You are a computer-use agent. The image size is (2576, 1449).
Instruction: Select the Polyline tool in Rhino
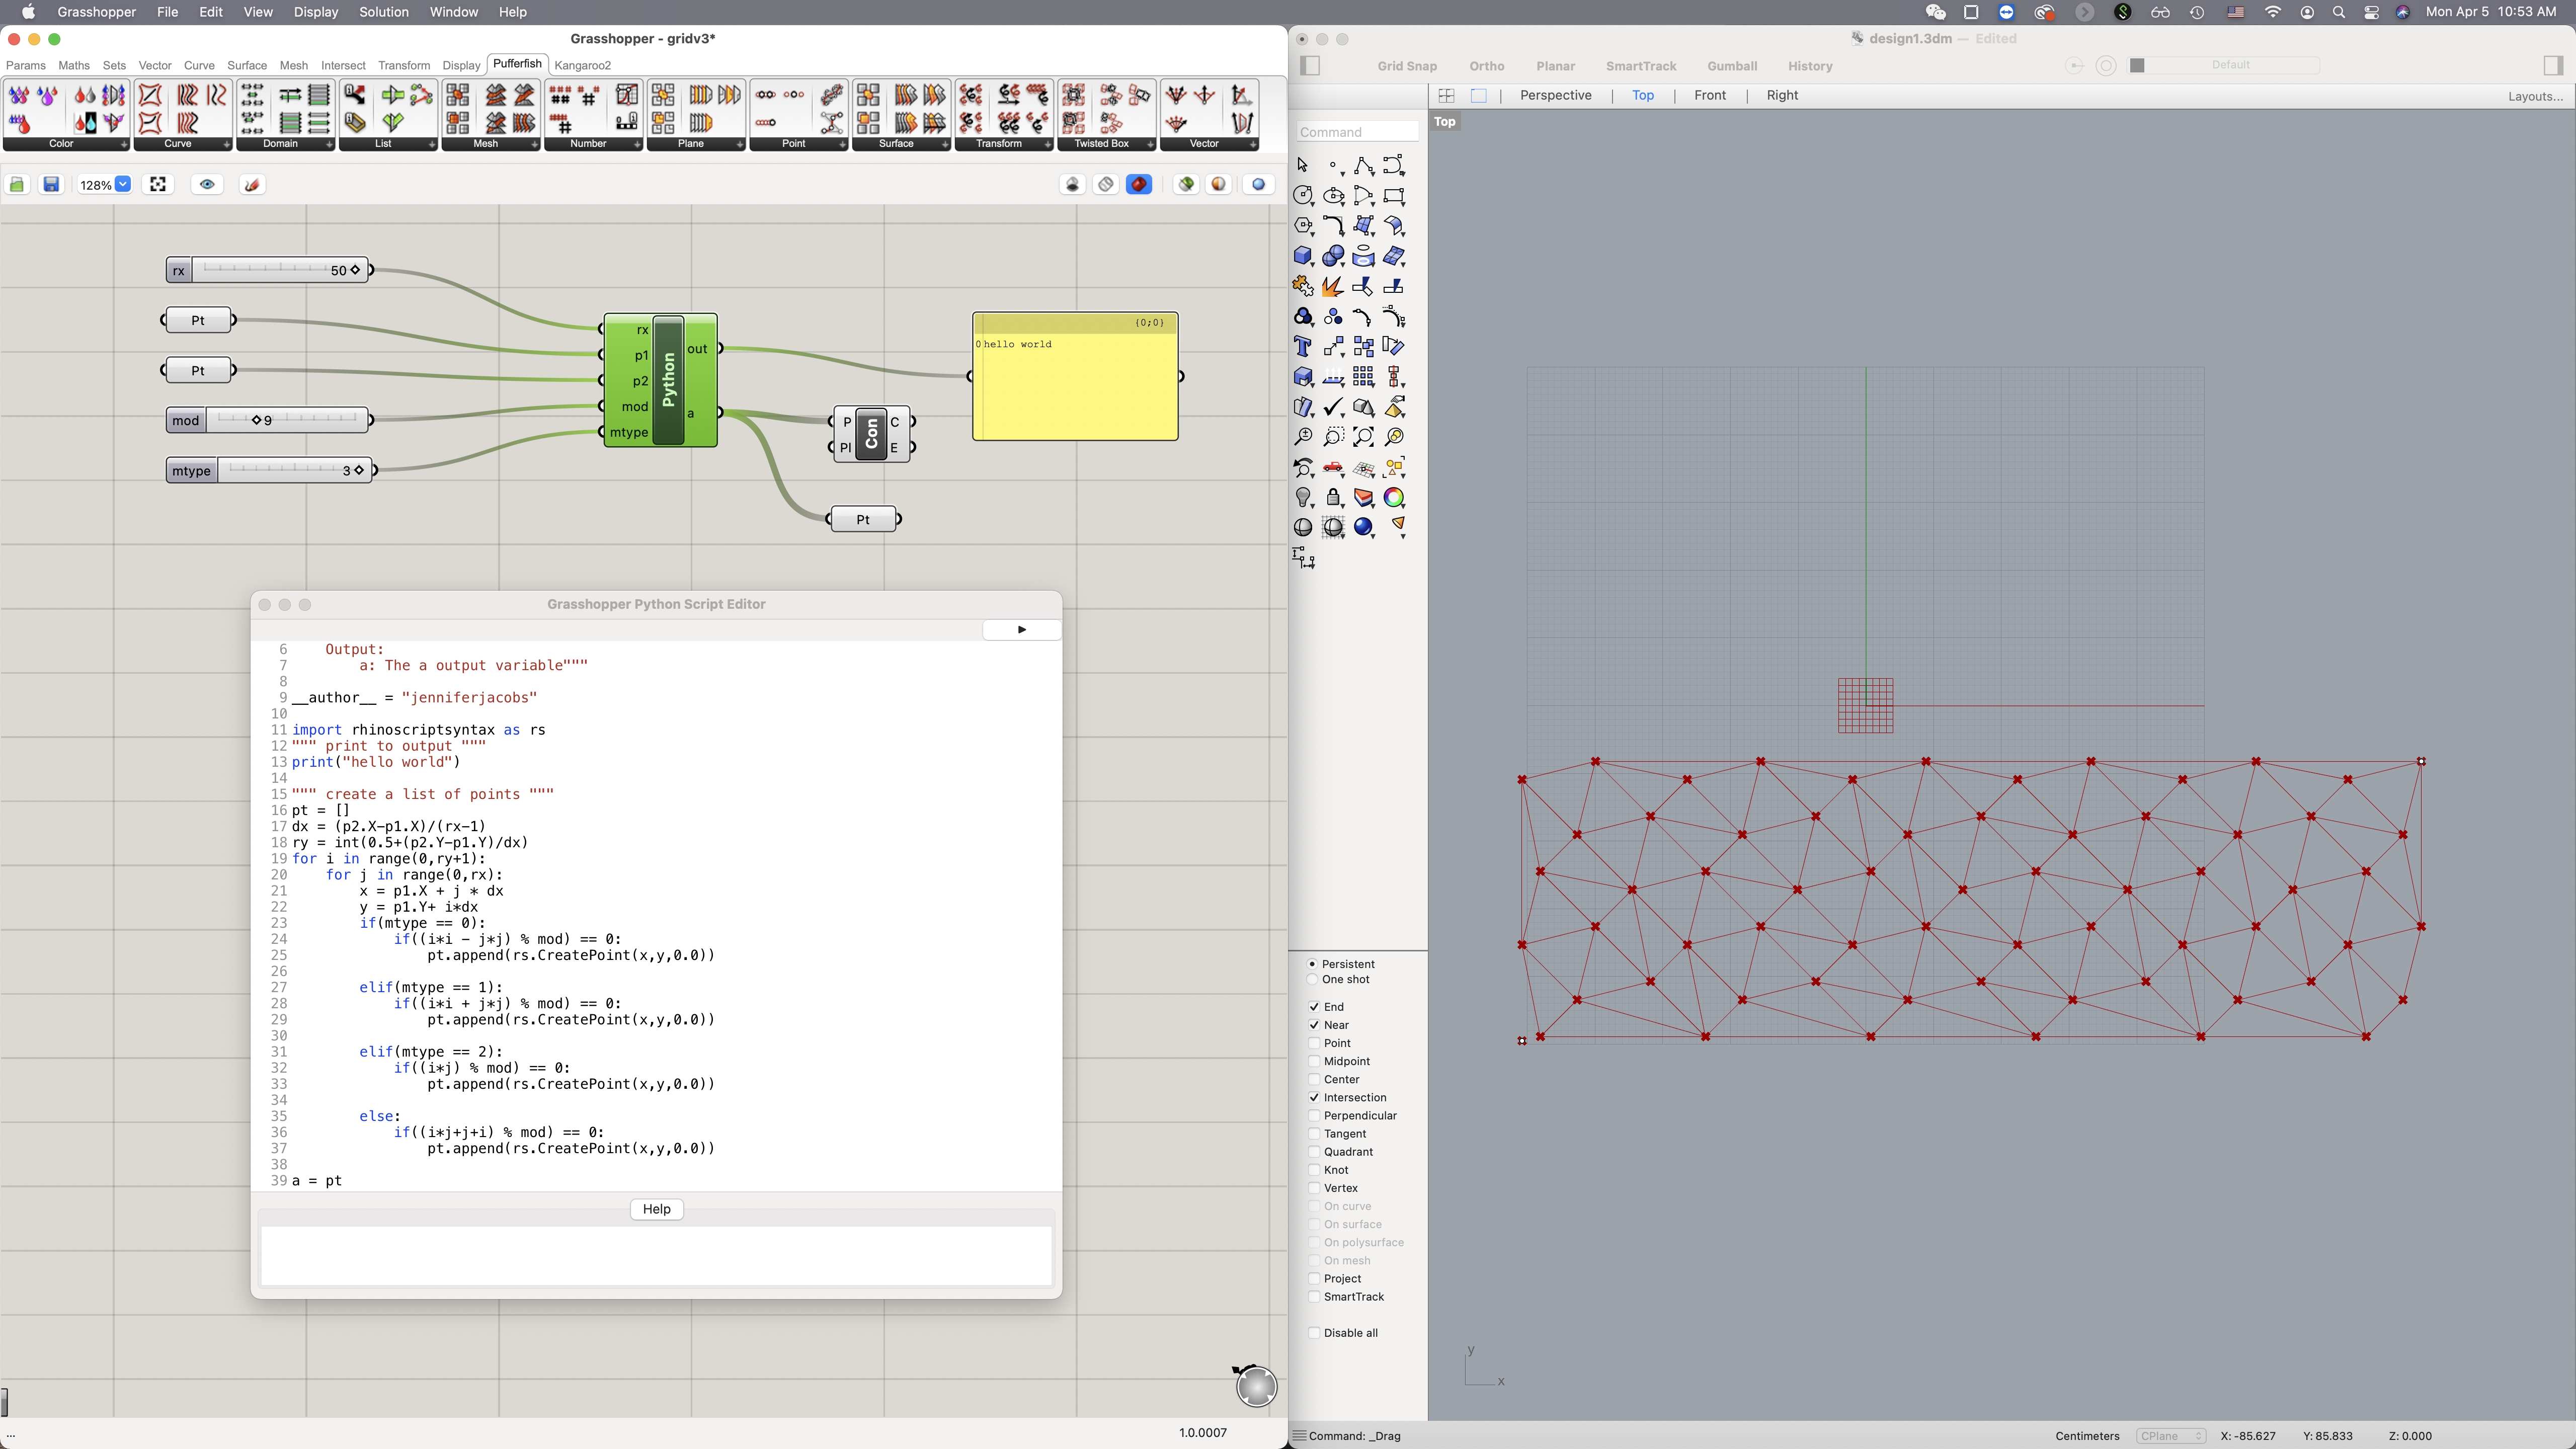1363,165
